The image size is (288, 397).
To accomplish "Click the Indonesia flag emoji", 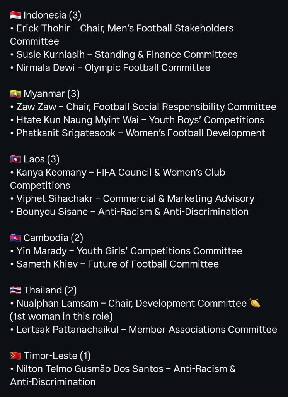I will pyautogui.click(x=15, y=16).
